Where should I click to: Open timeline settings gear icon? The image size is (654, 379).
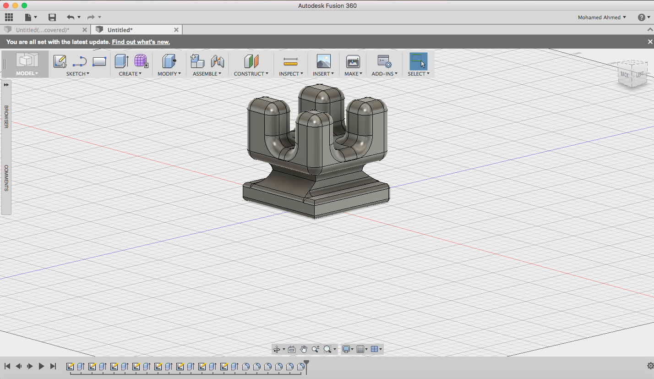coord(650,366)
